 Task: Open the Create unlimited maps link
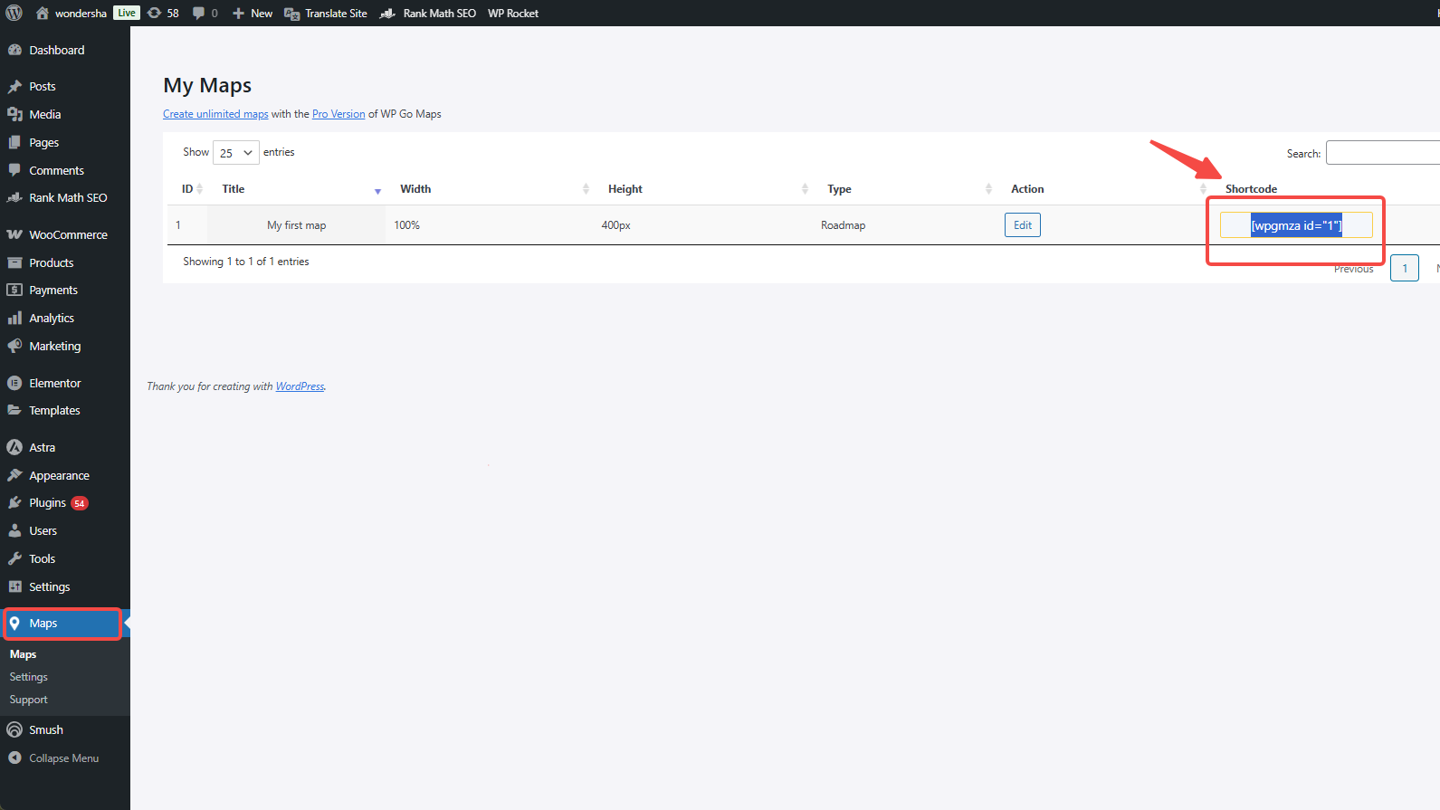[215, 114]
